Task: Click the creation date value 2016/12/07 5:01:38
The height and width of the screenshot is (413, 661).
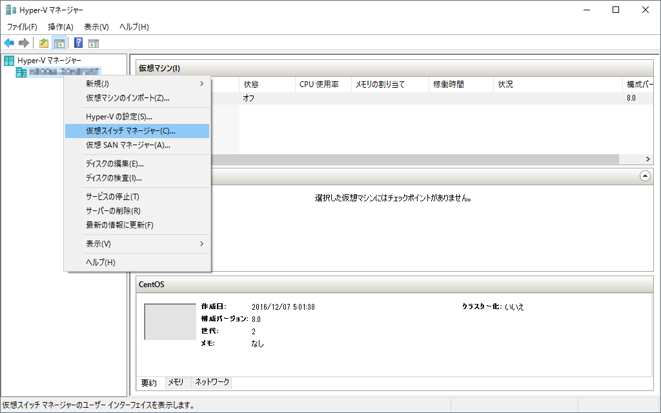Action: (283, 307)
